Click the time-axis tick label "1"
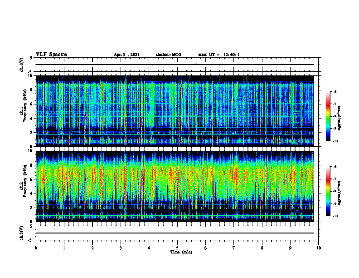This screenshot has height=278, width=359. pos(64,248)
